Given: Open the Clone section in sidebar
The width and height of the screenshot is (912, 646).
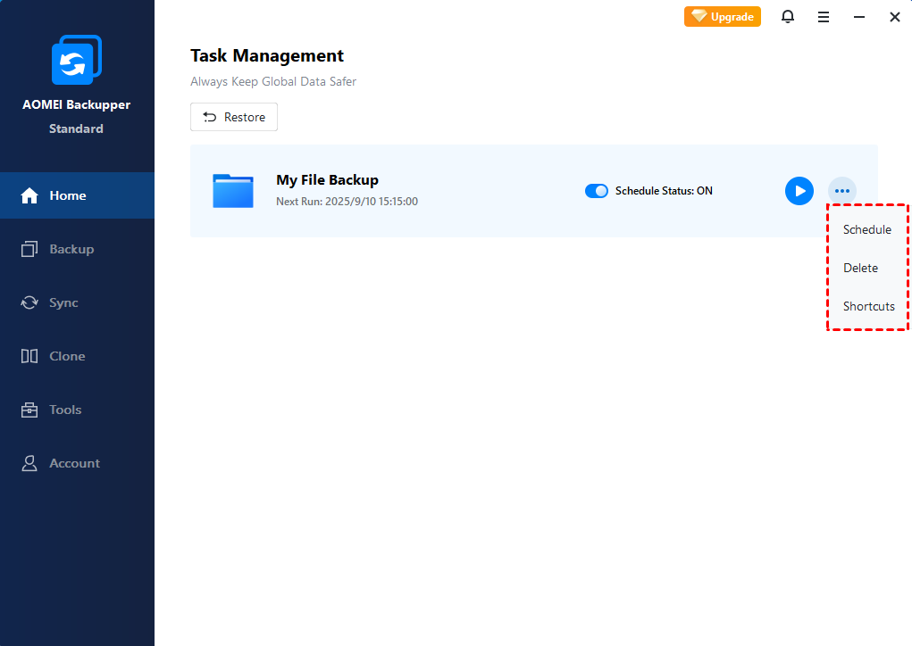Looking at the screenshot, I should [x=77, y=356].
